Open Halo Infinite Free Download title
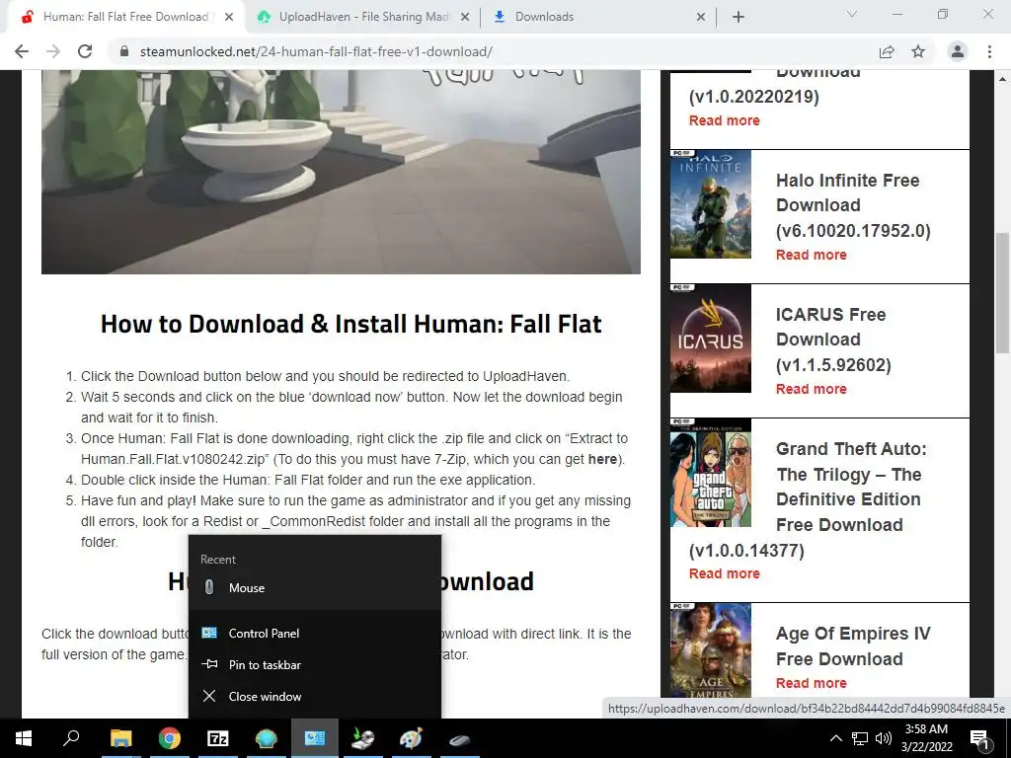Screen dimensions: 1011x758 click(x=853, y=205)
